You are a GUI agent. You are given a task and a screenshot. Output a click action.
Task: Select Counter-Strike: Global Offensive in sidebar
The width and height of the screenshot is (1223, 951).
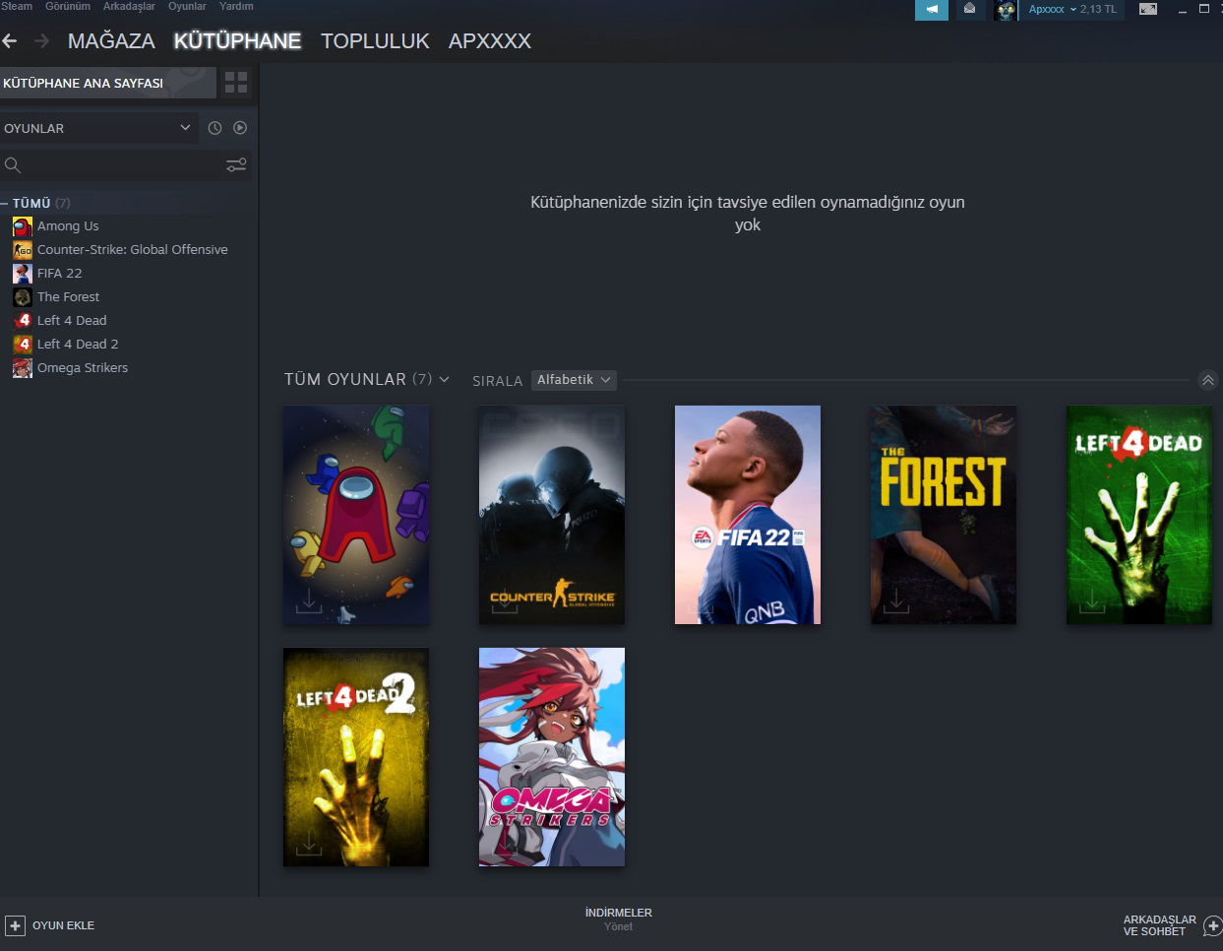133,250
